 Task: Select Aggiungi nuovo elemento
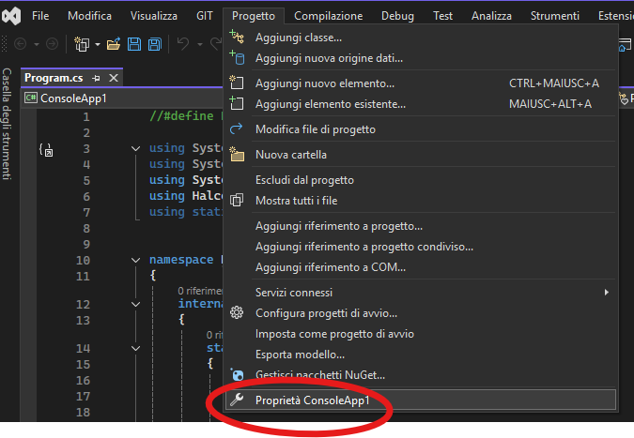point(317,83)
